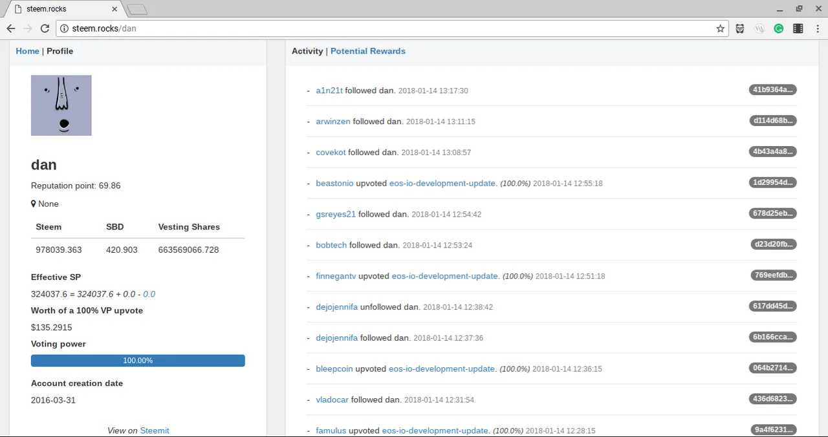
Task: Switch to Potential Rewards tab
Action: pos(368,51)
